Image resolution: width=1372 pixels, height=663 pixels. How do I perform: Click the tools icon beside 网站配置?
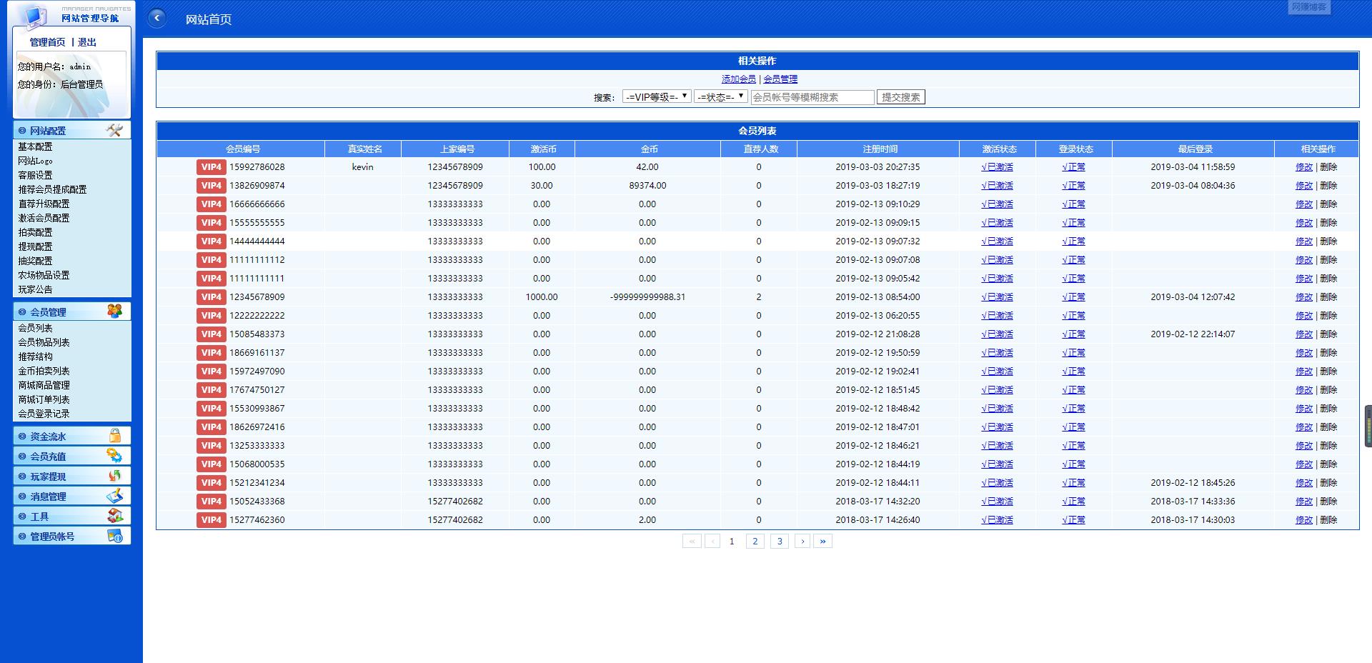coord(114,130)
